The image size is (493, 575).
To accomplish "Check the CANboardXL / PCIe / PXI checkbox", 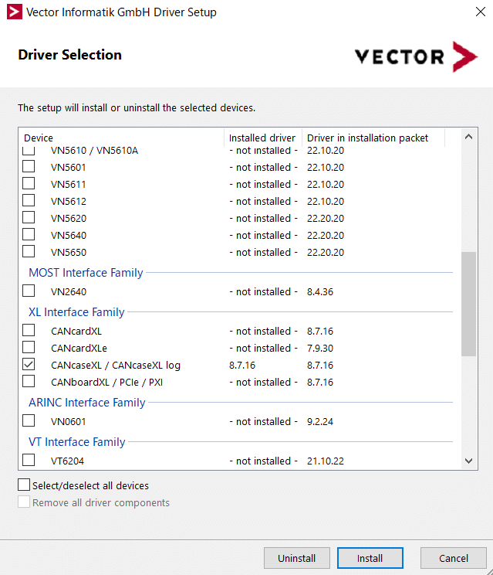I will tap(29, 381).
